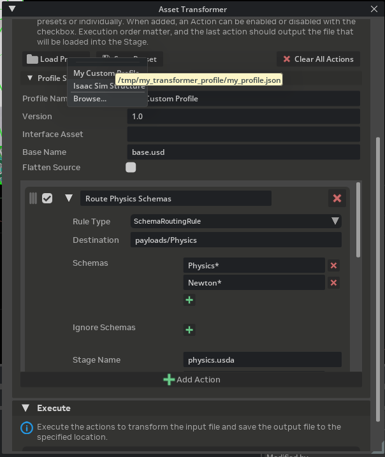Open the Rule Type dropdown
Screen dimensions: 385x457
pyautogui.click(x=236, y=221)
